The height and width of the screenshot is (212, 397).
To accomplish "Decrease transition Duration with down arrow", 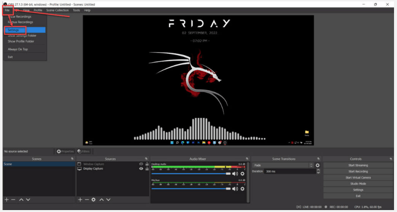I will coord(318,173).
